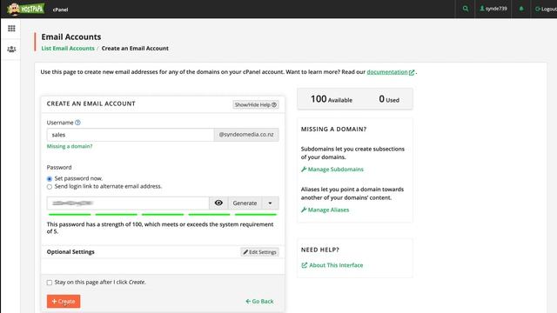Click the Username help question icon
Screen dimensions: 557x313
77,123
